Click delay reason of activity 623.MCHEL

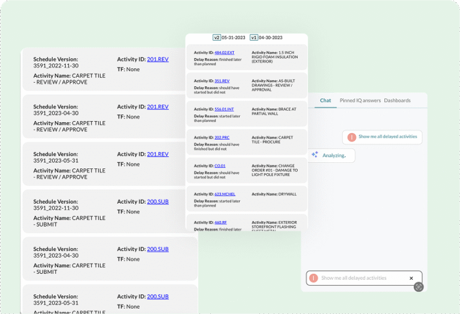pos(217,203)
